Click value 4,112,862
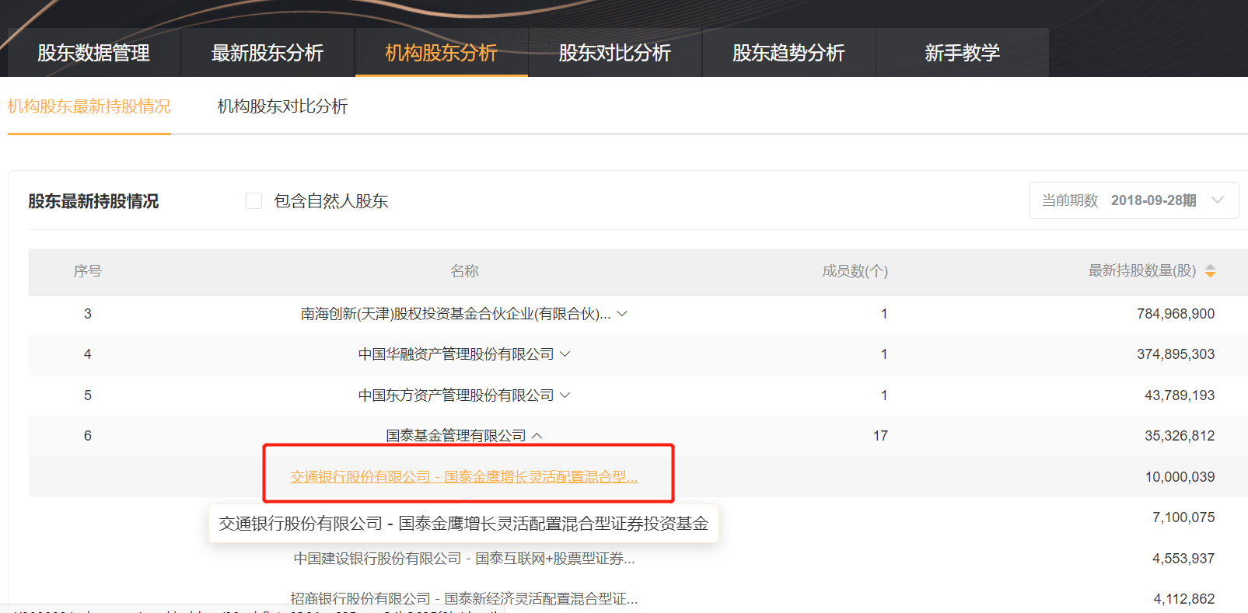The width and height of the screenshot is (1248, 613). click(1183, 599)
